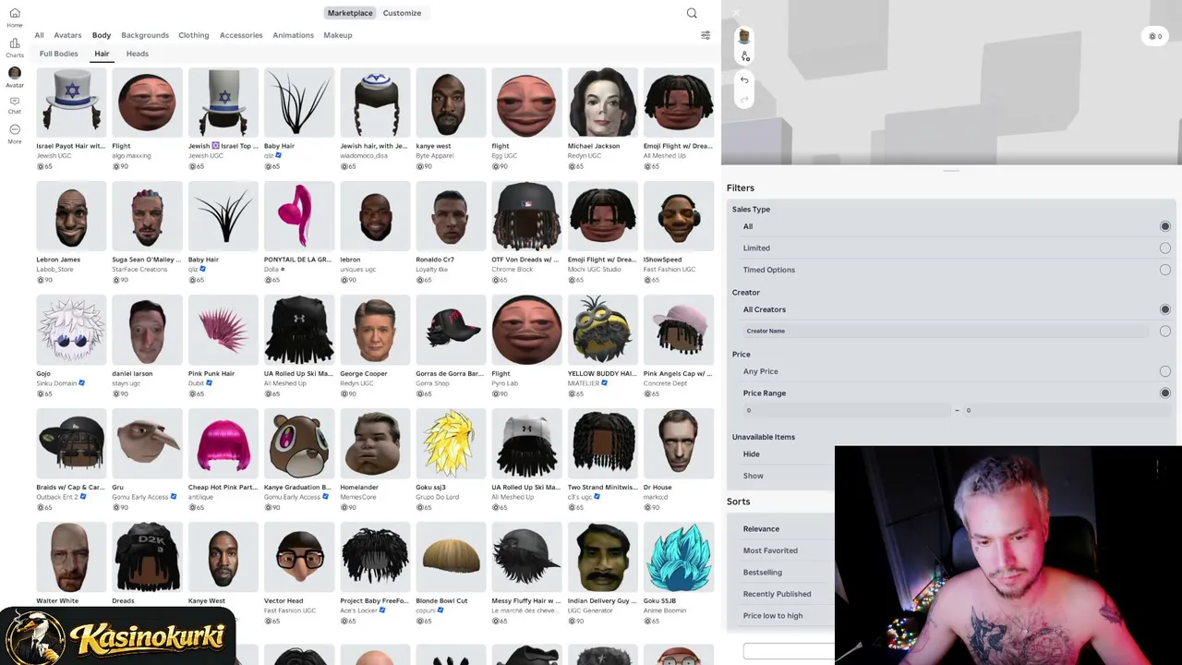1182x665 pixels.
Task: Check the Robux balance badge
Action: point(1155,36)
